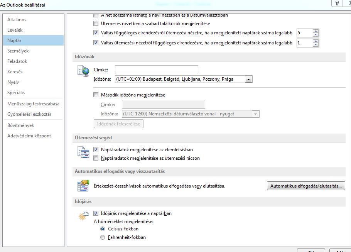
Task: Open the Nyelv settings category
Action: [x=34, y=82]
